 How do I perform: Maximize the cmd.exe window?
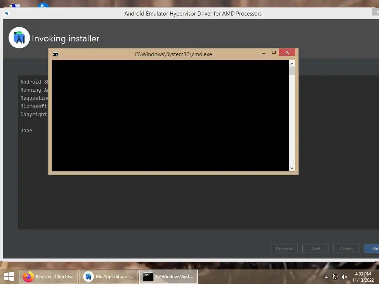tap(274, 52)
